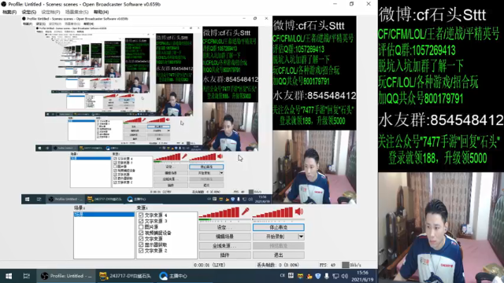
Task: Expand the dropdown arrow beside 开始录制
Action: (301, 237)
